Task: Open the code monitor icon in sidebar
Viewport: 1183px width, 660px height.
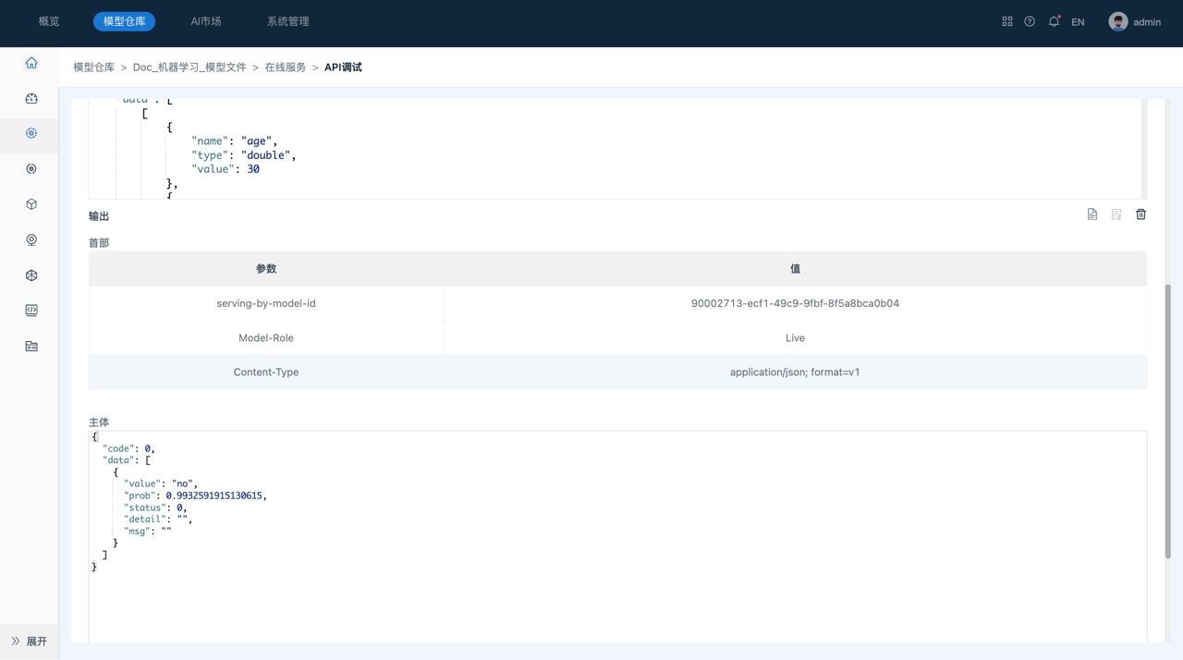Action: pos(31,311)
